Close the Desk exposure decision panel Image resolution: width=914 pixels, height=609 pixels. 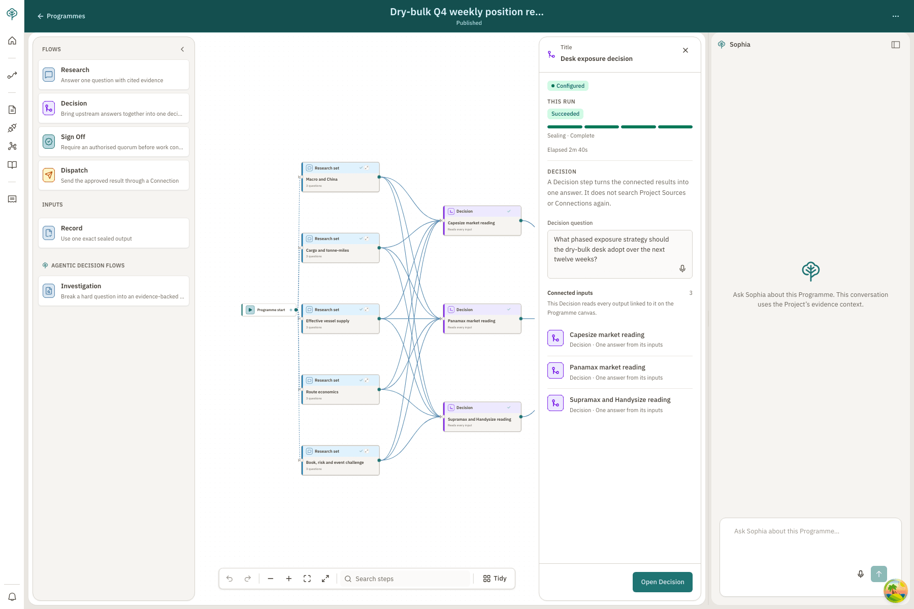[x=685, y=50]
